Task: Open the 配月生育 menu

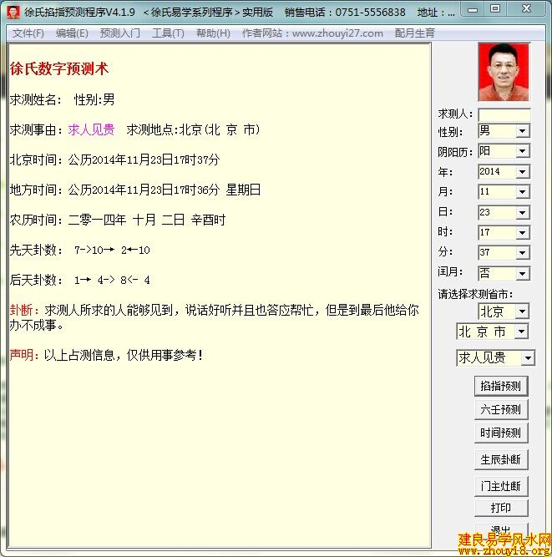Action: [x=414, y=33]
